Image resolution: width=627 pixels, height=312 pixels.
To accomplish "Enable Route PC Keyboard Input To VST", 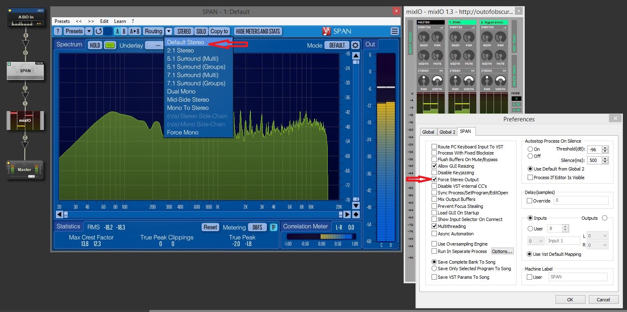I will click(434, 146).
